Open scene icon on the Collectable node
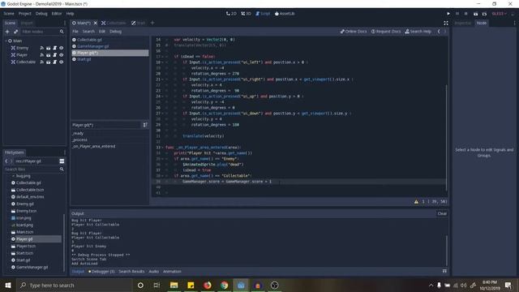This screenshot has height=292, width=519. pyautogui.click(x=49, y=62)
